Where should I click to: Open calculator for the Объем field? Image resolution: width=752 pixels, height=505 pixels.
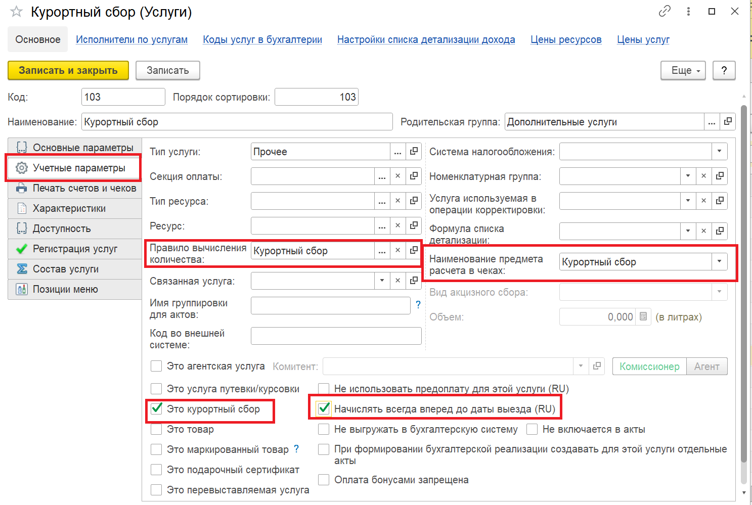(643, 316)
